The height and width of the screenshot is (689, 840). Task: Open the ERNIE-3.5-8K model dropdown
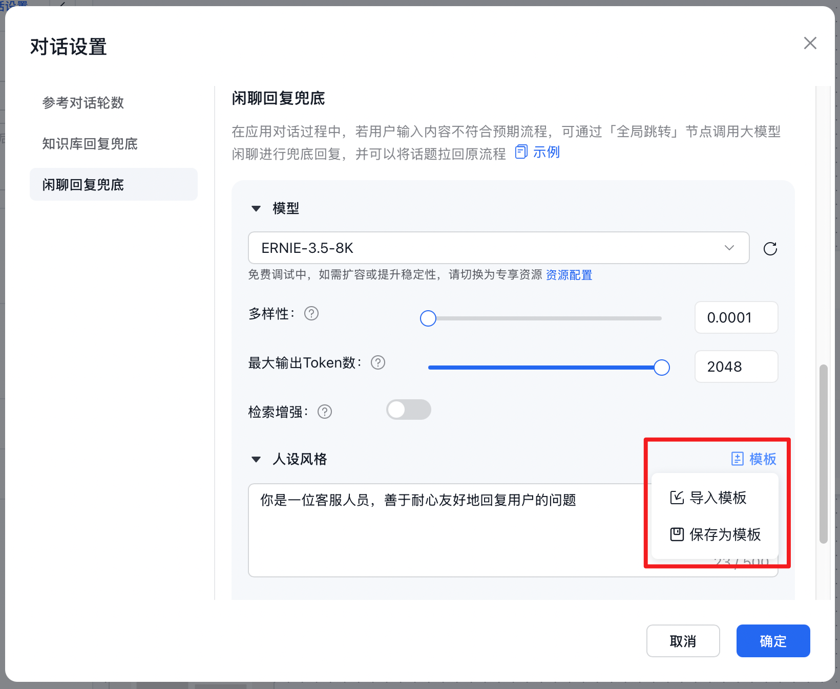pos(498,248)
